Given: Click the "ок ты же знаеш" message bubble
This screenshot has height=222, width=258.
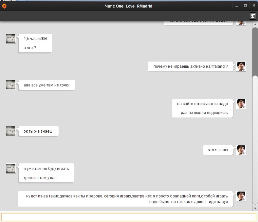Looking at the screenshot, I should coord(39,131).
